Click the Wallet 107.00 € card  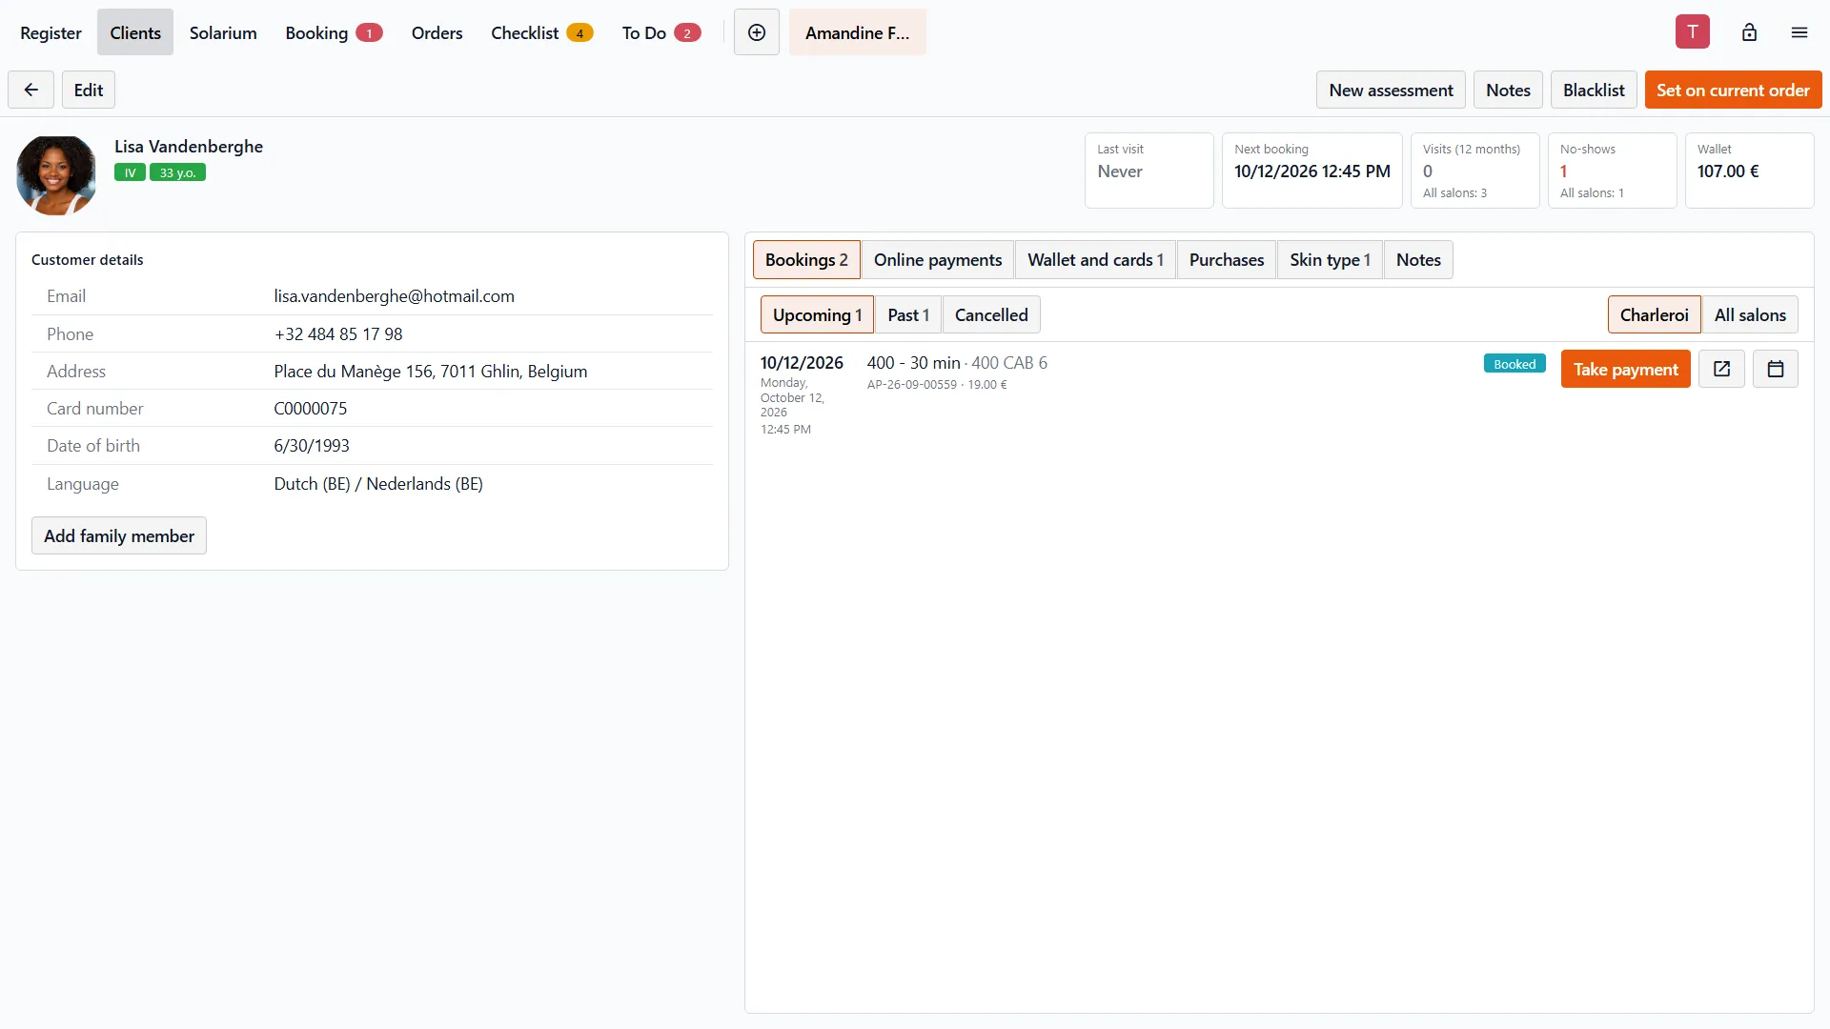point(1749,171)
